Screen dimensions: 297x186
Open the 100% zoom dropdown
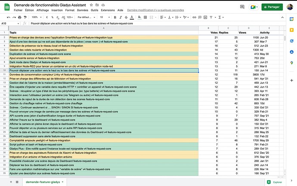pos(37,17)
